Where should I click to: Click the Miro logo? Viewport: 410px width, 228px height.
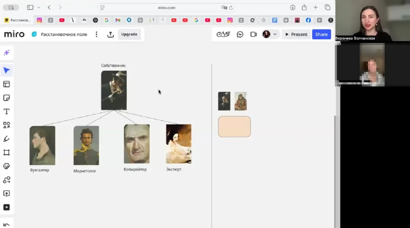pyautogui.click(x=14, y=34)
